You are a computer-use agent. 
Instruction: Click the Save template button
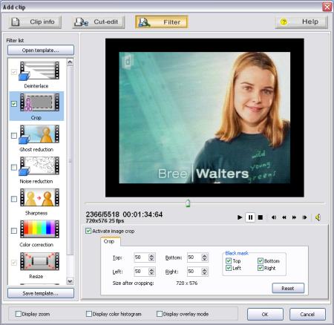point(41,293)
